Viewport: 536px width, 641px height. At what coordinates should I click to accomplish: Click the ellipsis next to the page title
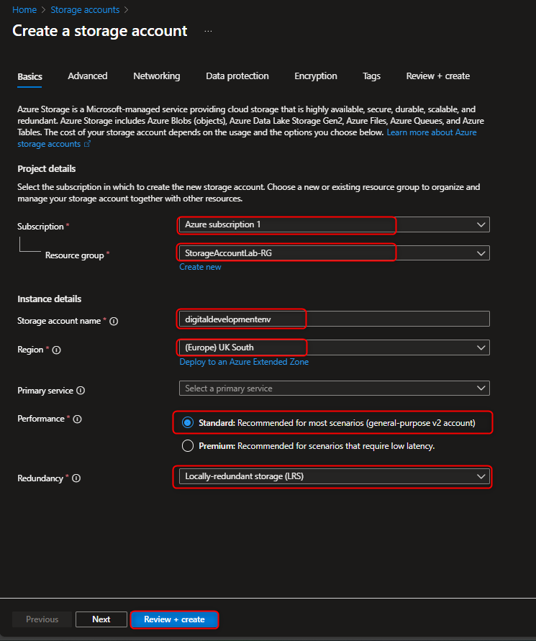pos(207,30)
